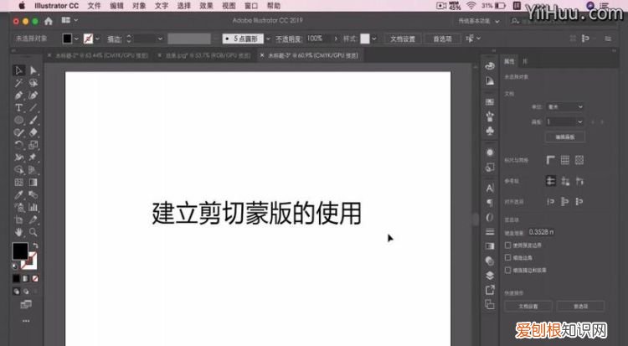Open the 效果 menu
This screenshot has height=346, width=628.
point(206,6)
